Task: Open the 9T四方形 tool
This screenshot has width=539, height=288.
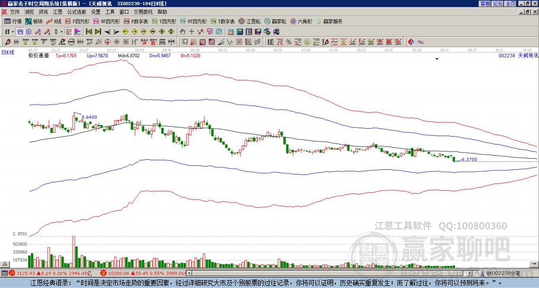Action: (x=193, y=21)
